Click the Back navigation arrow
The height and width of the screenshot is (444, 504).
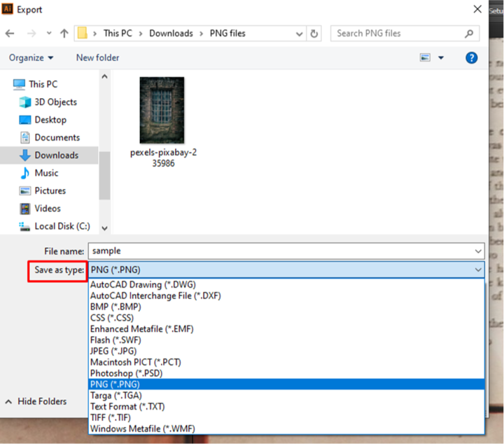click(10, 33)
